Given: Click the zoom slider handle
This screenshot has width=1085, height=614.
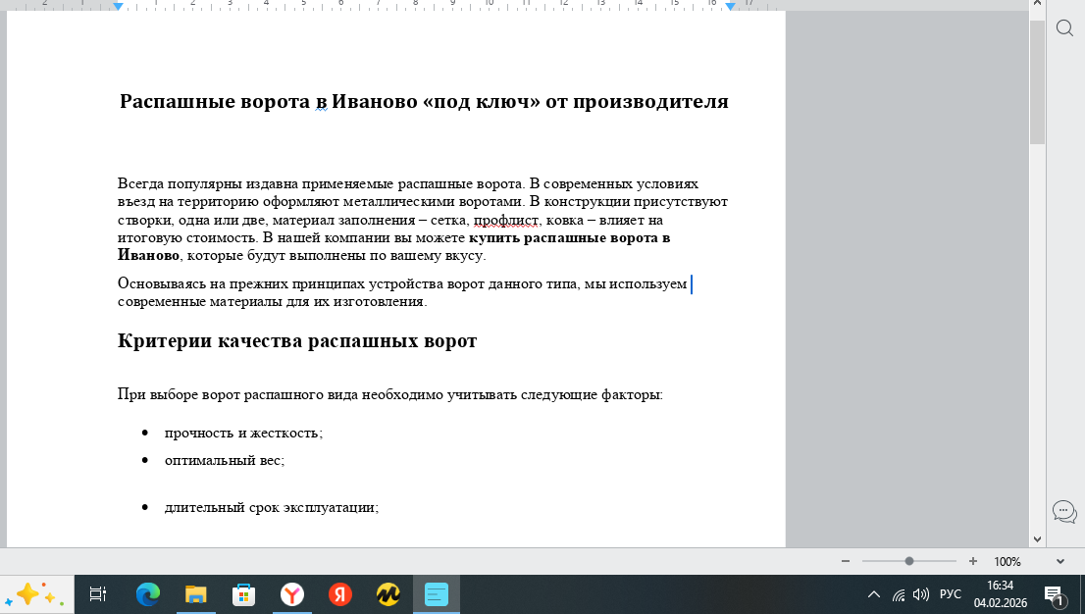Looking at the screenshot, I should click(x=907, y=561).
